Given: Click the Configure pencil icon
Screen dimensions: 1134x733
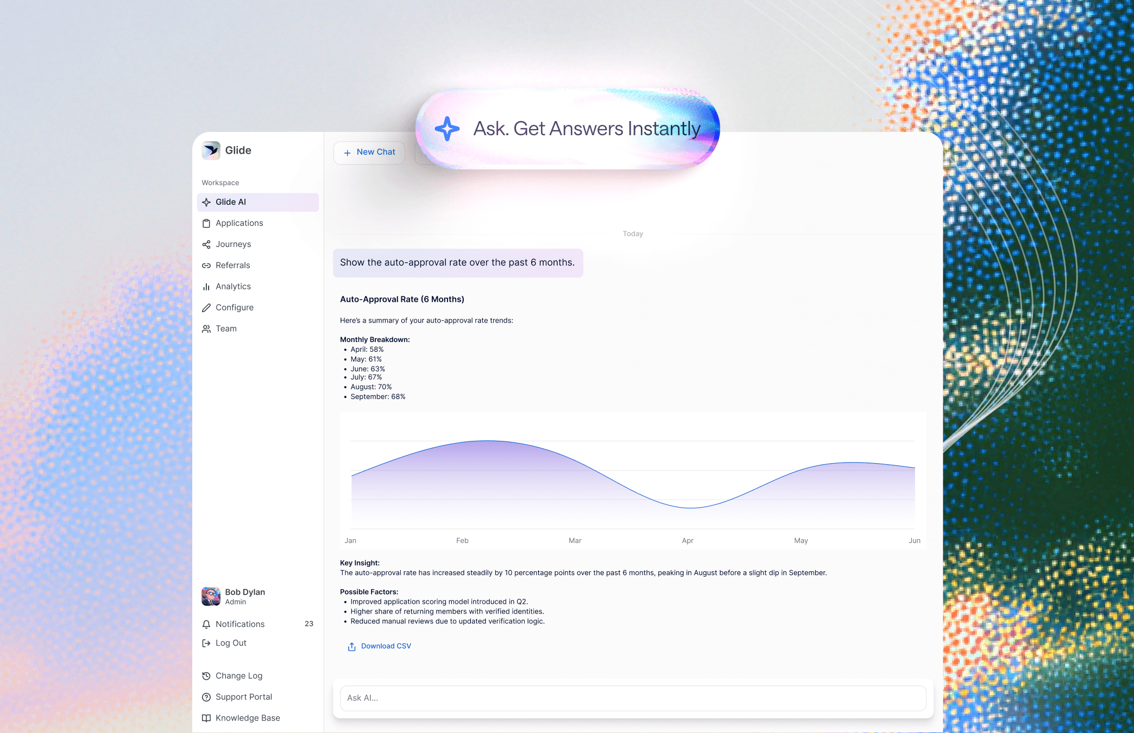Looking at the screenshot, I should [x=206, y=308].
